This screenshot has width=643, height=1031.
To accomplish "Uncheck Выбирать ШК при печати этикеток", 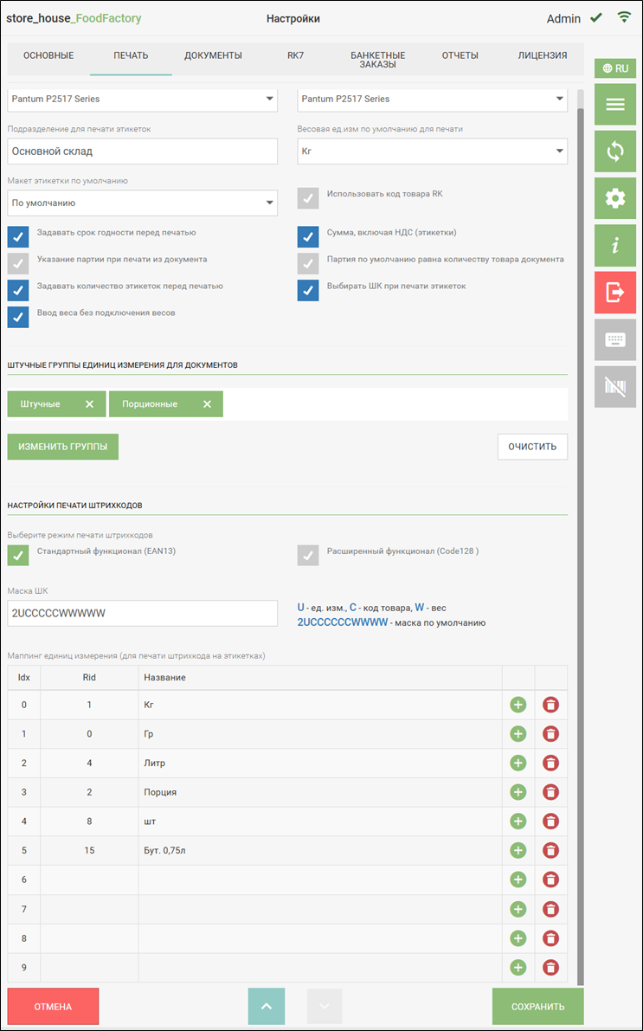I will (x=308, y=290).
